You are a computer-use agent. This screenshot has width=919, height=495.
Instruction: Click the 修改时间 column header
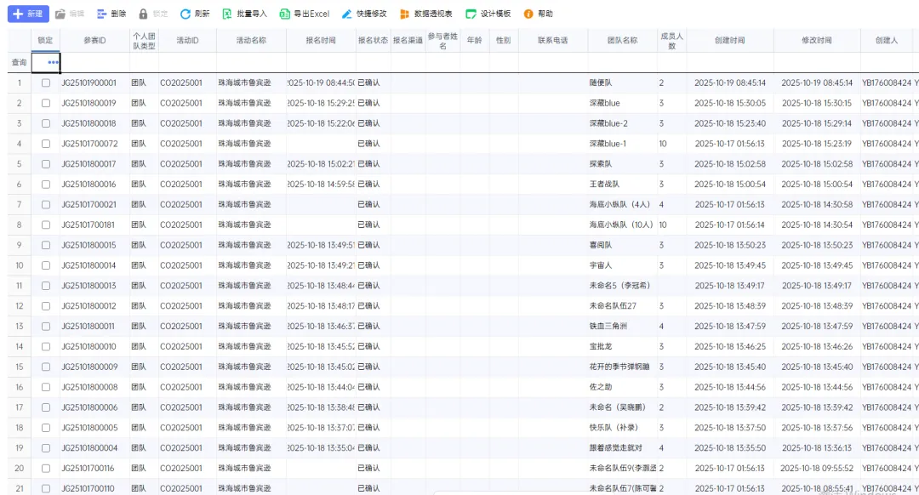click(x=816, y=40)
